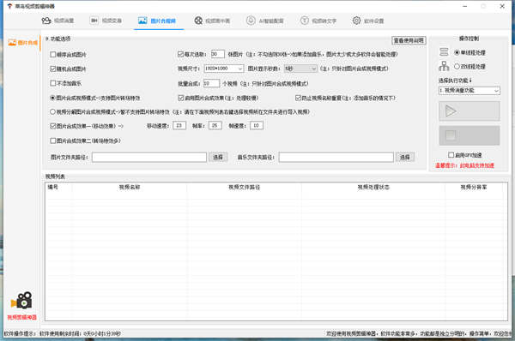
Task: Uncheck 随机合成图片 checkbox
Action: (x=53, y=69)
